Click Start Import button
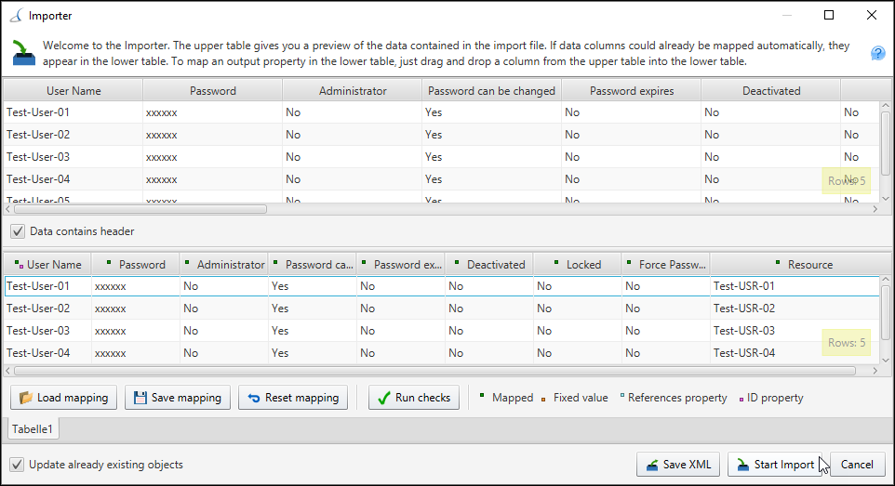The height and width of the screenshot is (486, 895). pos(775,465)
